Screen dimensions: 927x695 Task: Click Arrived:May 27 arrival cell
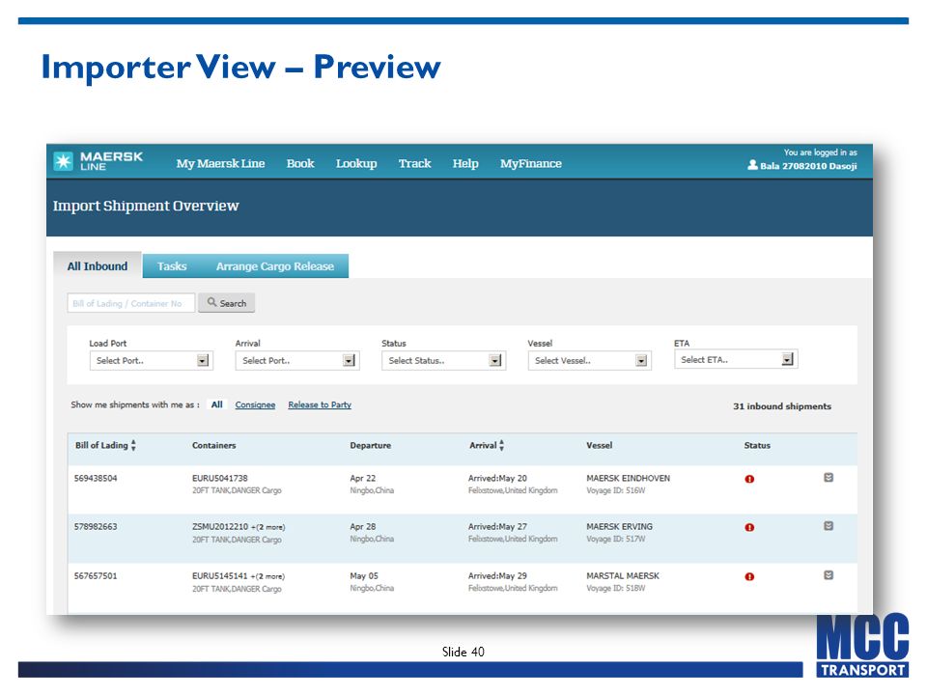click(x=498, y=527)
